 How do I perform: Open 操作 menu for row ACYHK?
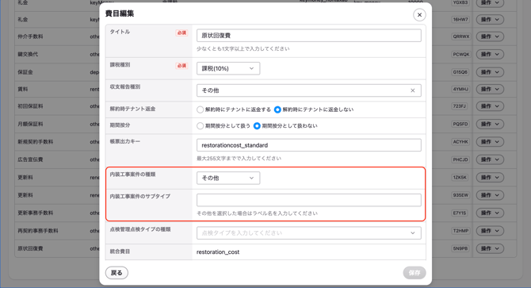click(490, 142)
